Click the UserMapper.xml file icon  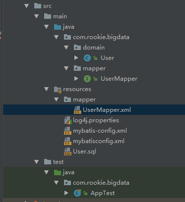[77, 110]
